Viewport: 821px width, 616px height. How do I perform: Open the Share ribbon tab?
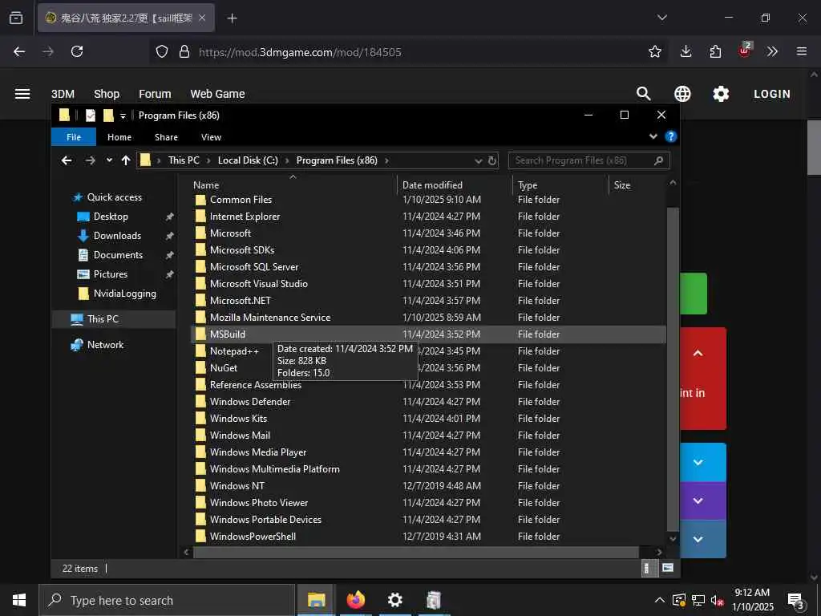(166, 136)
